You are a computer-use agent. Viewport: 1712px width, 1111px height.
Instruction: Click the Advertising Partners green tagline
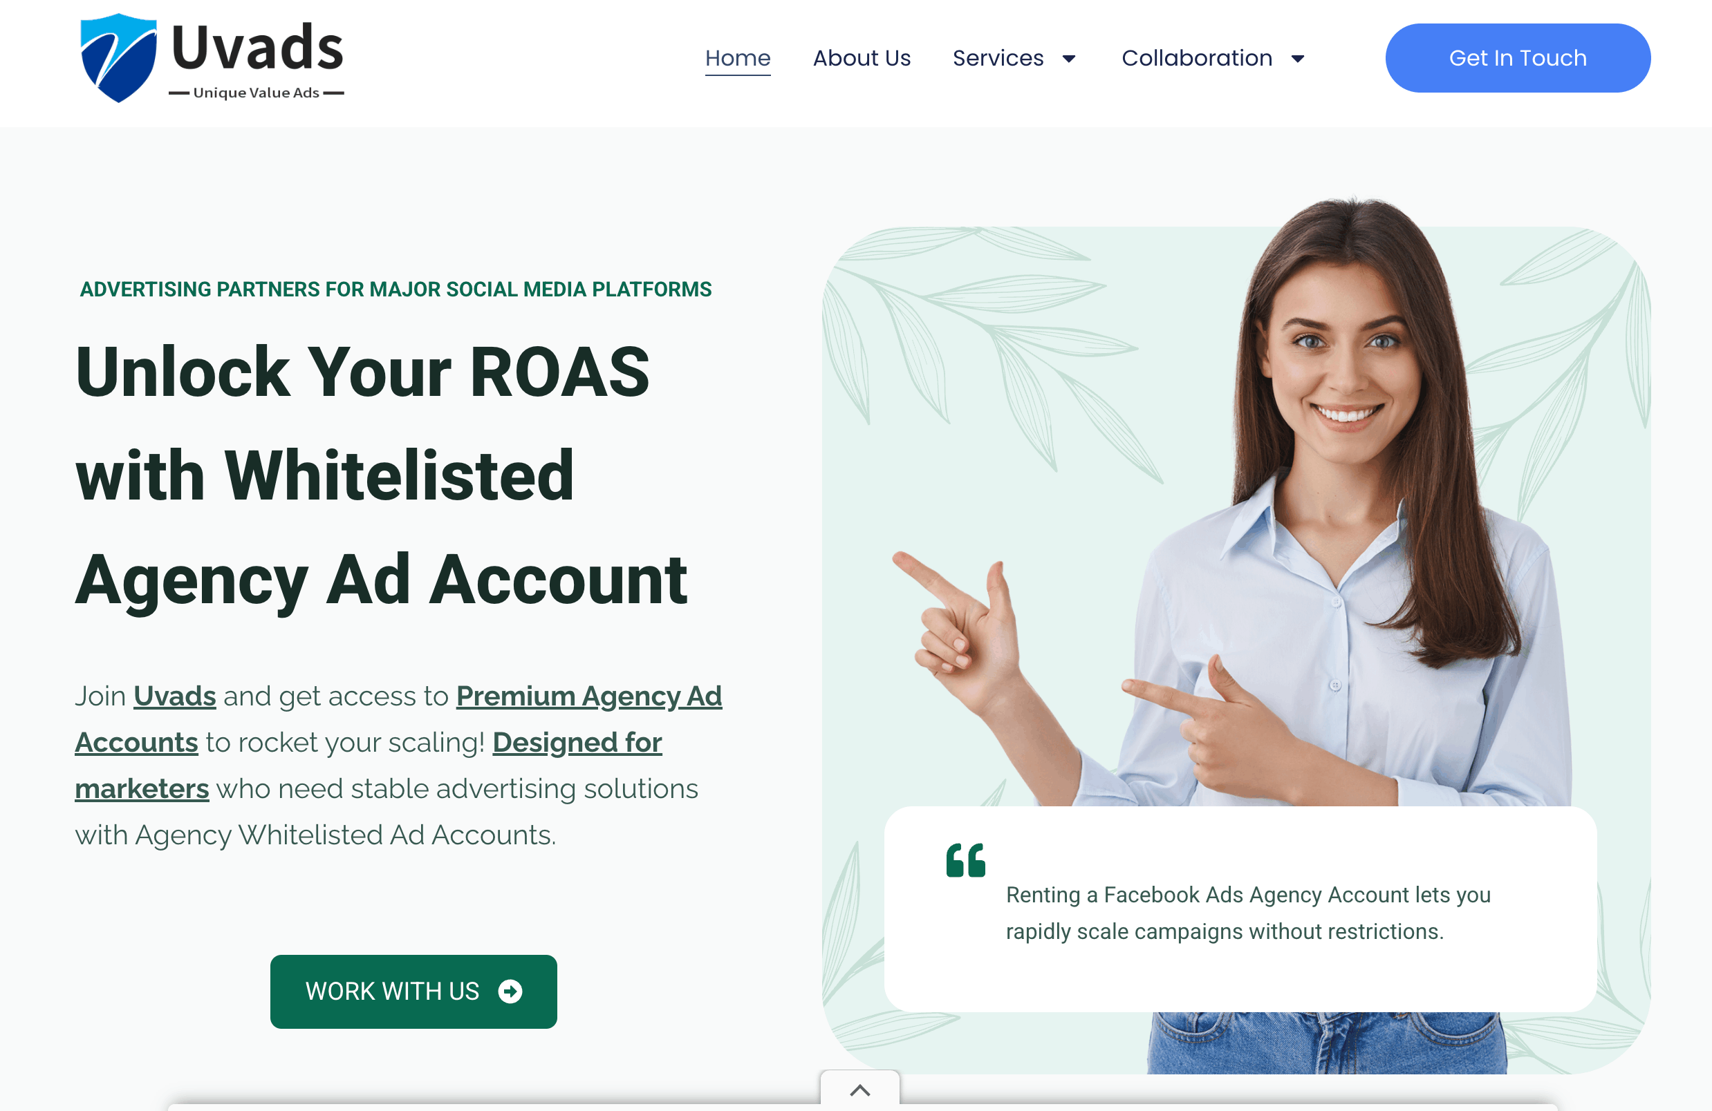[x=396, y=289]
